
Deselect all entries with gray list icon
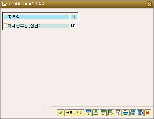(x=118, y=113)
